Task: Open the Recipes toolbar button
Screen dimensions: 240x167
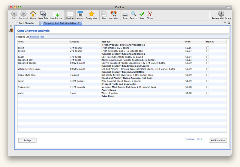Action: coord(70,15)
